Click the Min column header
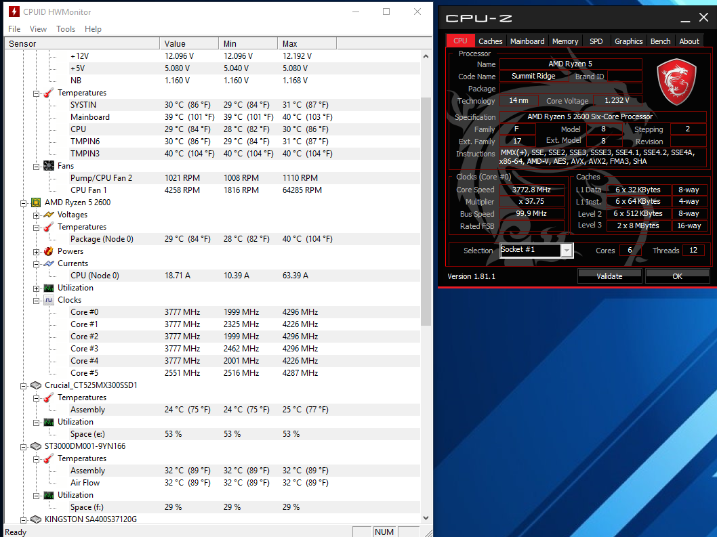The height and width of the screenshot is (537, 717). click(248, 43)
